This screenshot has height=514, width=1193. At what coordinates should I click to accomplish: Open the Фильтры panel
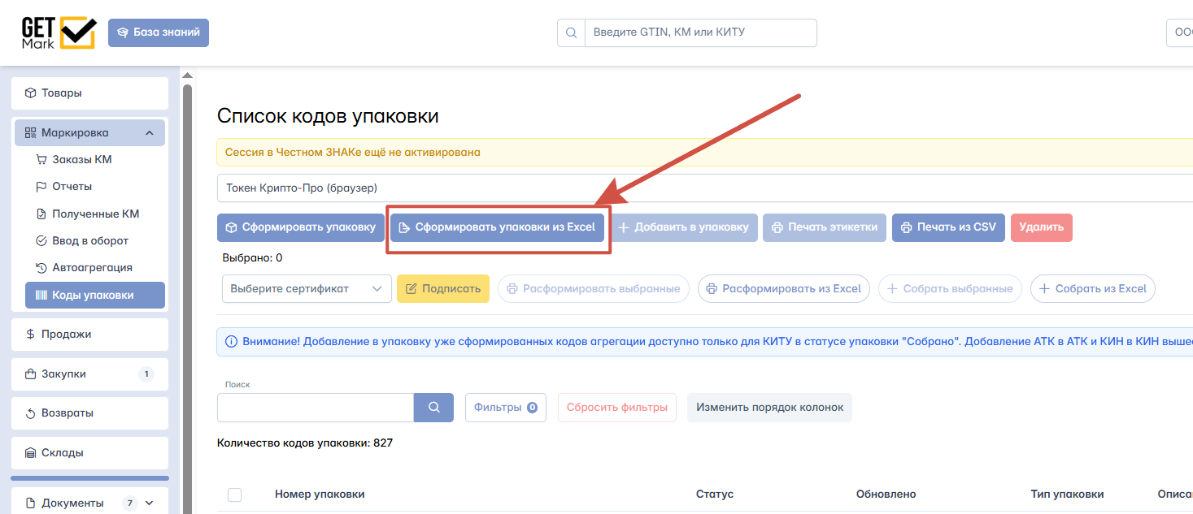506,408
